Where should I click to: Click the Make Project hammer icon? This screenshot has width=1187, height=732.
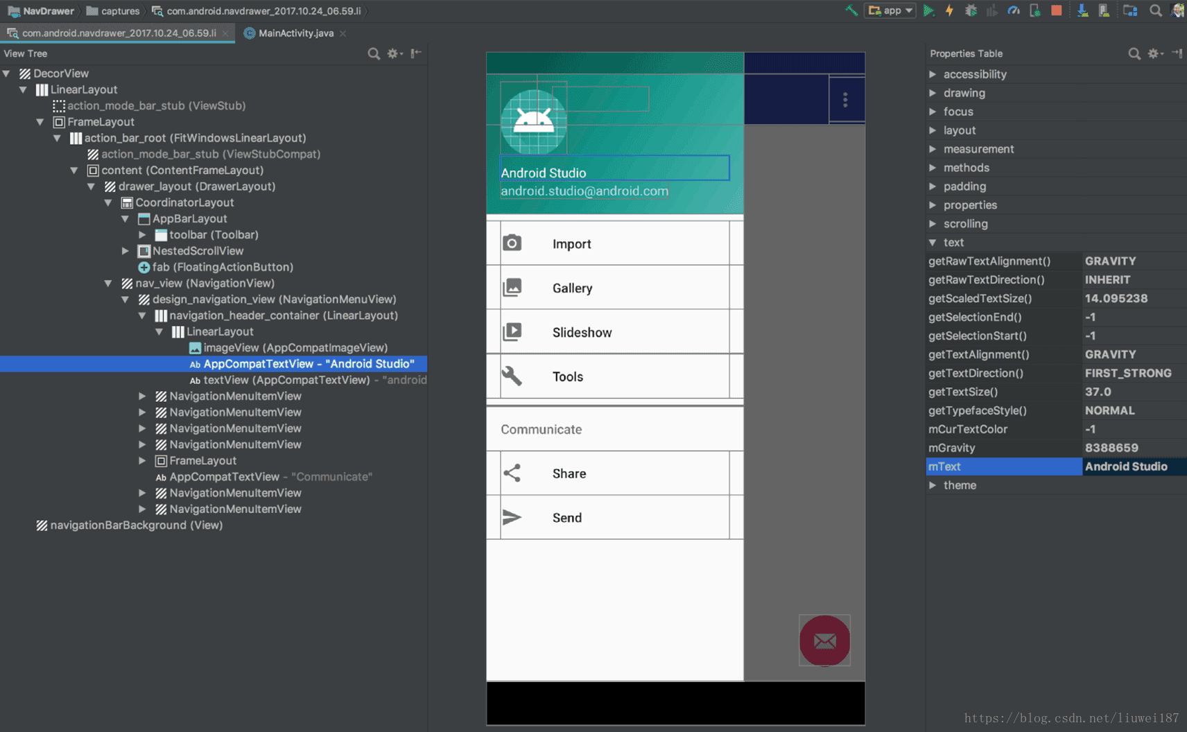click(x=851, y=10)
